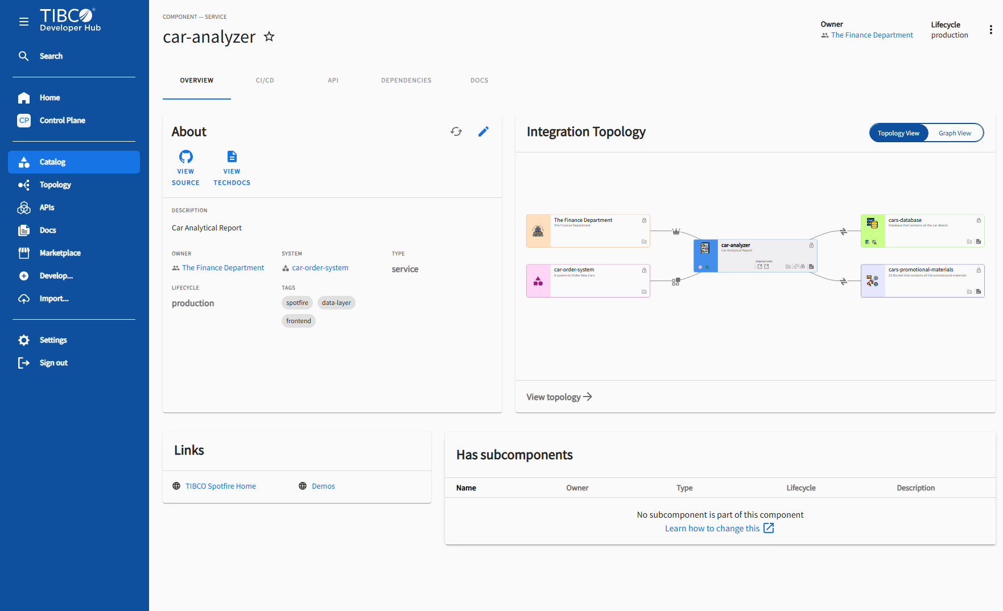Open The Finance Department owner link in About
Screen dimensions: 1003x611
(x=223, y=268)
